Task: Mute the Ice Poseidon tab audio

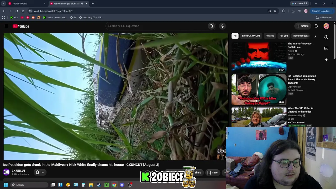Action: pos(82,4)
